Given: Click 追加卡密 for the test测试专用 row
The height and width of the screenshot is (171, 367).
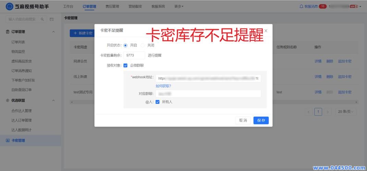Looking at the screenshot, I should pyautogui.click(x=344, y=92).
